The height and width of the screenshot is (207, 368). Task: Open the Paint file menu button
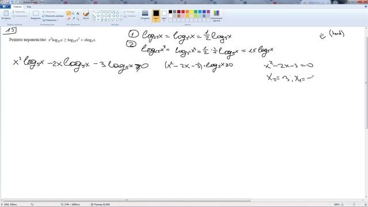coord(5,6)
